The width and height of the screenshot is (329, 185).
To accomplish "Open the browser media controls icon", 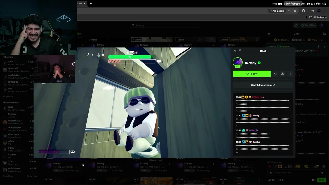I will 313,11.
